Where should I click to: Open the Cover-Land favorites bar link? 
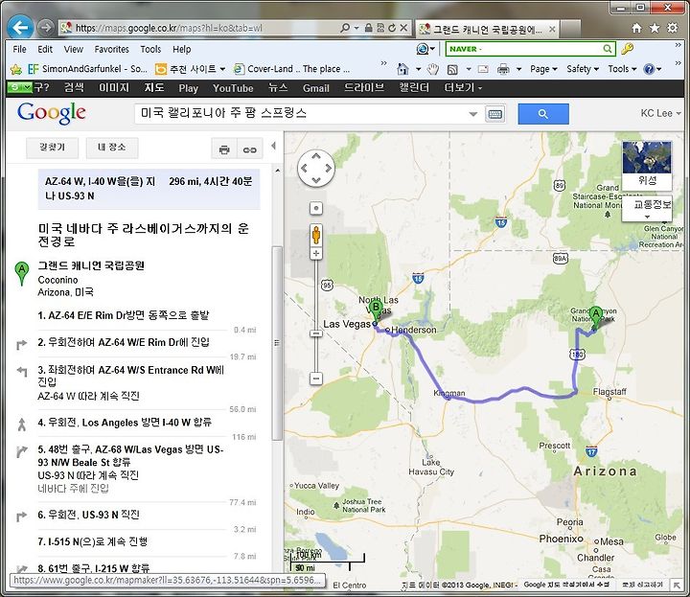(291, 69)
